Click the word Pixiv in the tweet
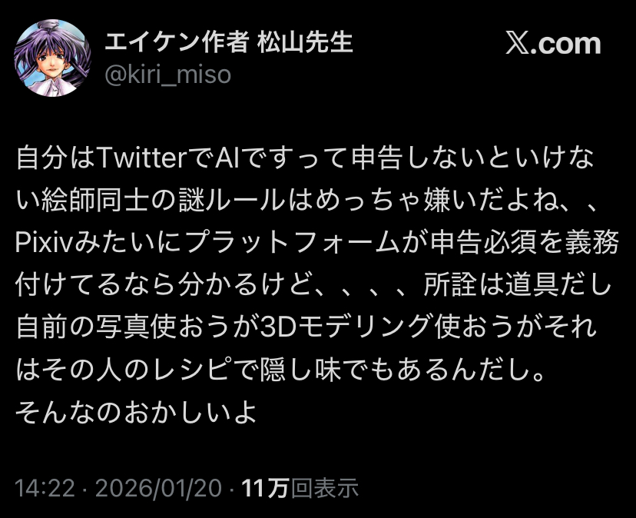The width and height of the screenshot is (636, 518). point(44,242)
